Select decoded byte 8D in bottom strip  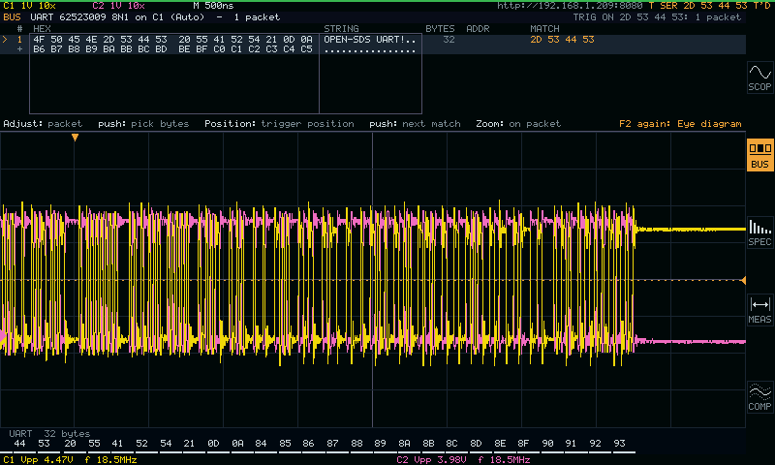click(x=476, y=444)
